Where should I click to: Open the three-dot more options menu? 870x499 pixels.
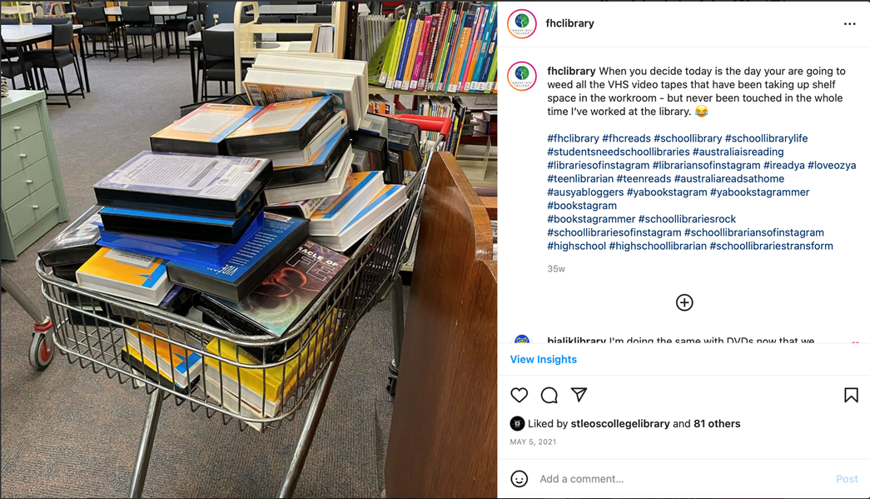(849, 24)
